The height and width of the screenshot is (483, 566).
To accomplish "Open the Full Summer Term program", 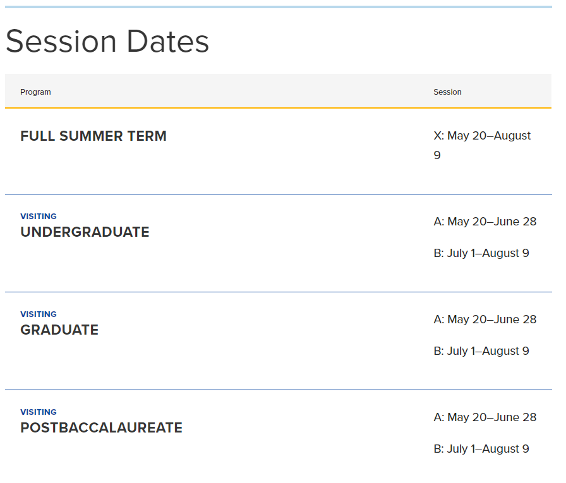I will pos(93,136).
